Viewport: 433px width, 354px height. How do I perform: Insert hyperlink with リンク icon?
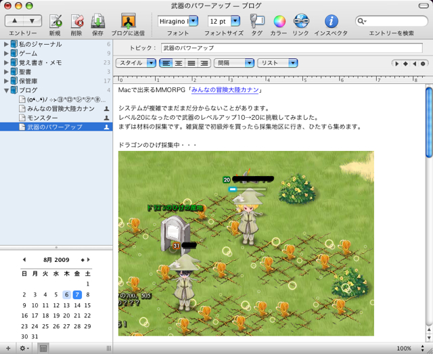click(x=301, y=21)
